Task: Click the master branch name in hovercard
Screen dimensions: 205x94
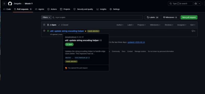Action: [68, 58]
